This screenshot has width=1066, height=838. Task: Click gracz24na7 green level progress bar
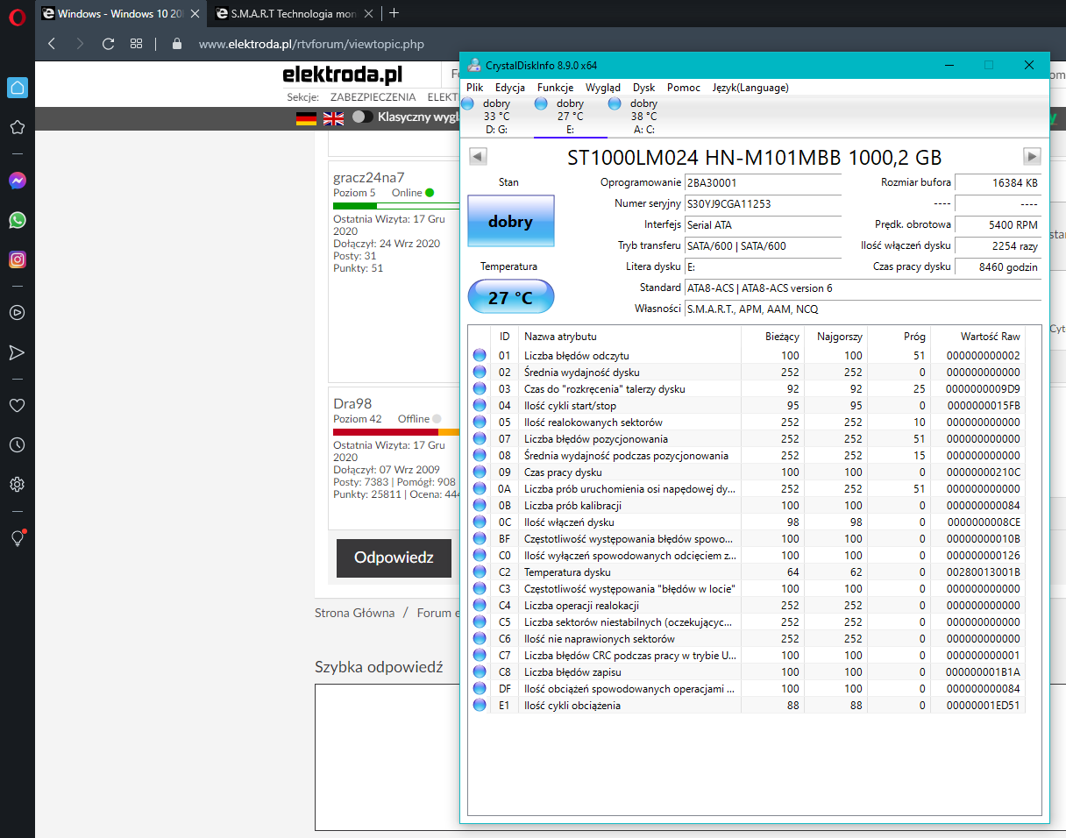[x=396, y=205]
